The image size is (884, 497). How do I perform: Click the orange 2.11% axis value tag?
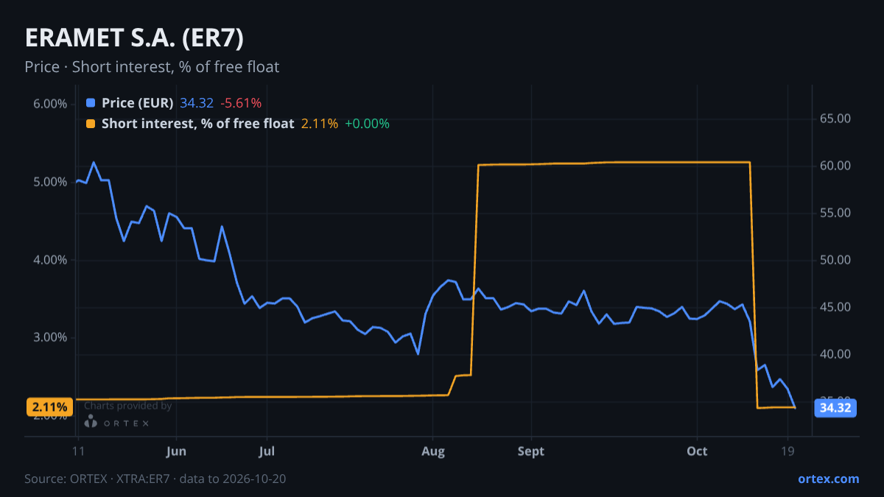(x=50, y=406)
